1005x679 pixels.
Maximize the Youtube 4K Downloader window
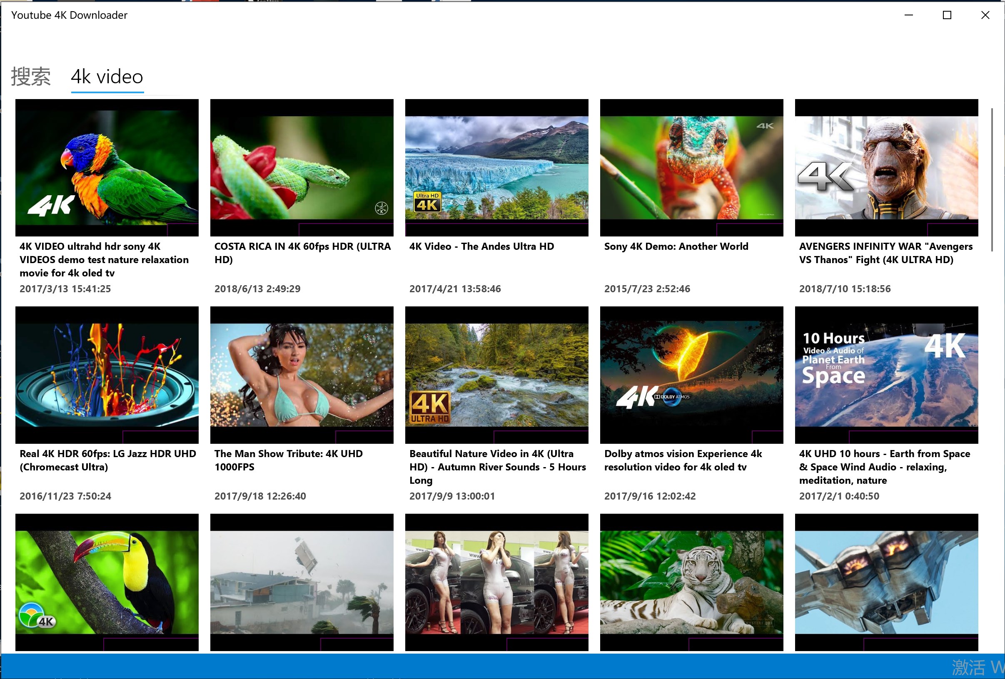947,15
